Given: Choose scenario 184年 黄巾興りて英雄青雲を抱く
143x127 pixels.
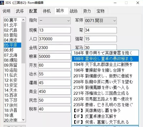Looking at the screenshot, I should (x=105, y=53).
